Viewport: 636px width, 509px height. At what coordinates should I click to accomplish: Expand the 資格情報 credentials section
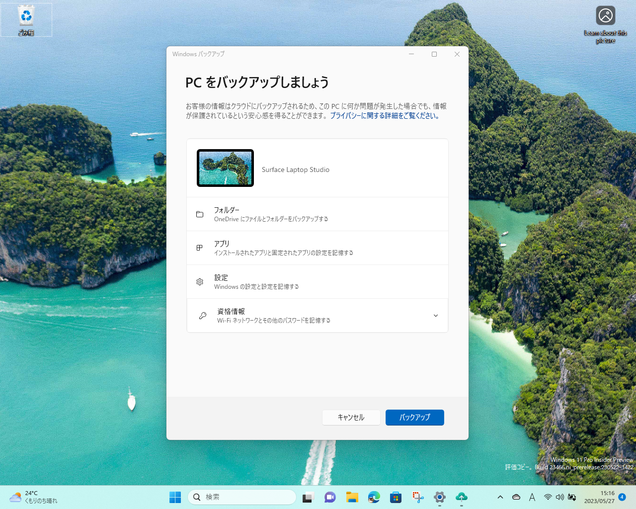435,315
